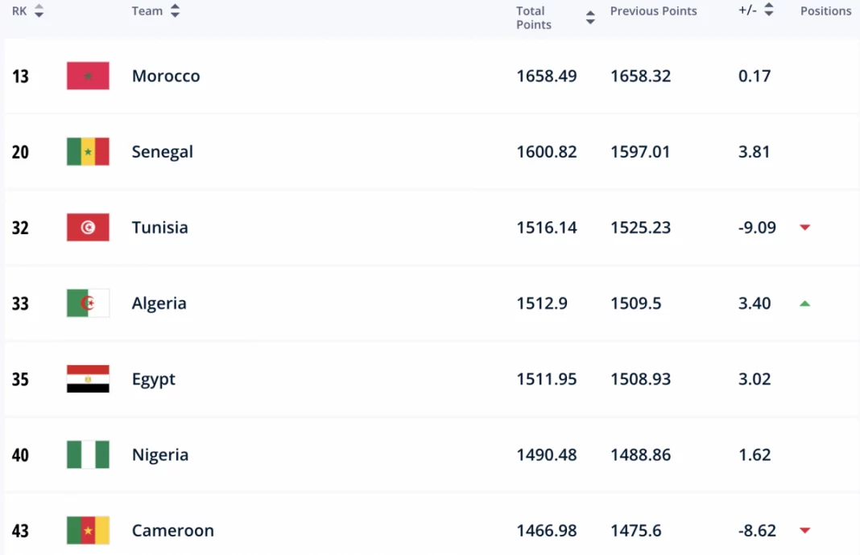Viewport: 860px width, 555px height.
Task: Click the Nigeria flag icon
Action: tap(87, 454)
